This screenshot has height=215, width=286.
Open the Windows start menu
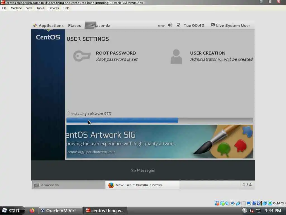click(12, 211)
